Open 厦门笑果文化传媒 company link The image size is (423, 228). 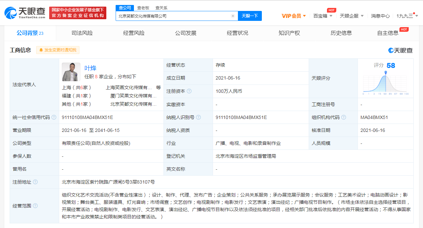click(133, 96)
